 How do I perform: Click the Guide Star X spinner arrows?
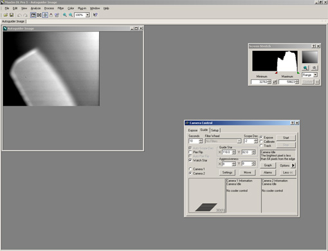(x=233, y=153)
